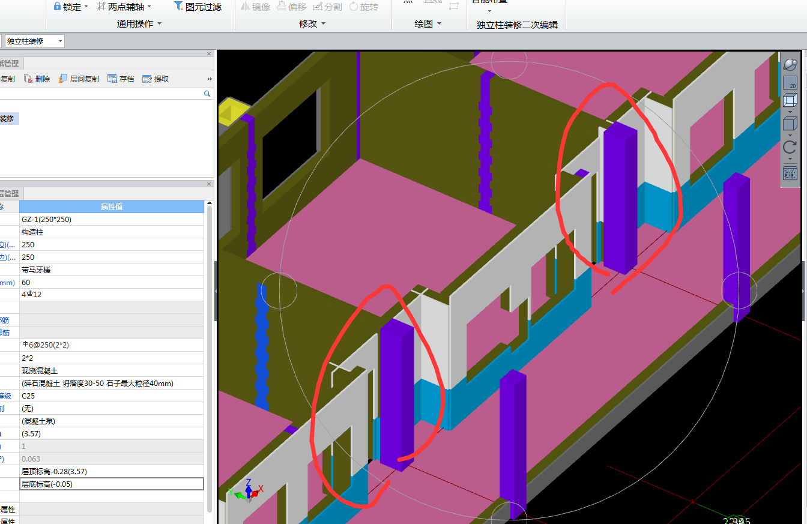This screenshot has height=524, width=807.
Task: Select the 现浇混凝土 material value
Action: click(x=112, y=370)
